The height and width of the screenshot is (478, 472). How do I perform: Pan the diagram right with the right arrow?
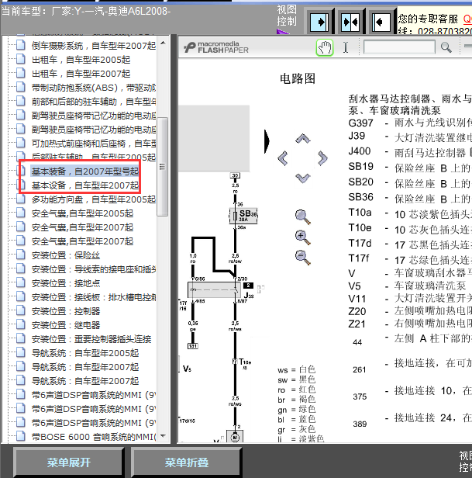coord(322,158)
